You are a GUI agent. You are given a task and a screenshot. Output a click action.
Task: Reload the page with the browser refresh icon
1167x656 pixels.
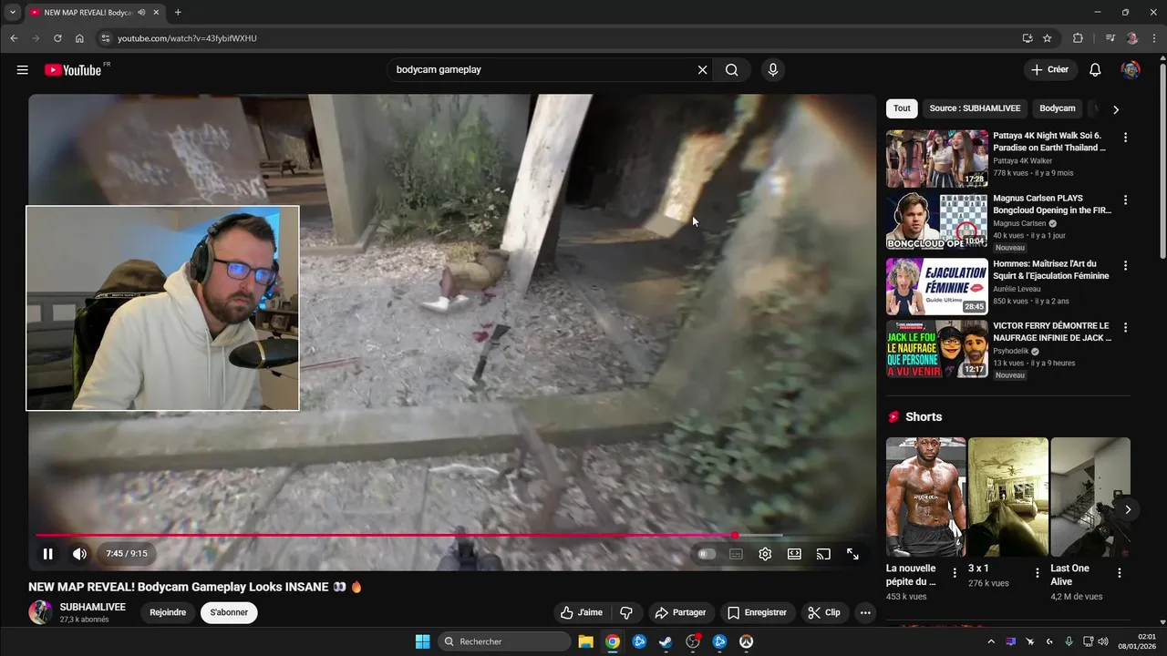[57, 38]
